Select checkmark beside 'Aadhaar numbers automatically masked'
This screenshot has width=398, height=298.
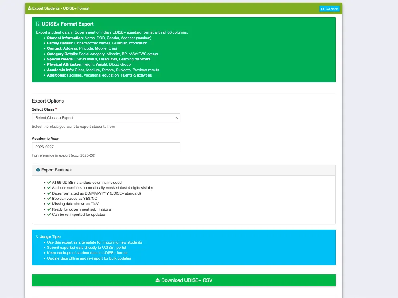pos(48,187)
